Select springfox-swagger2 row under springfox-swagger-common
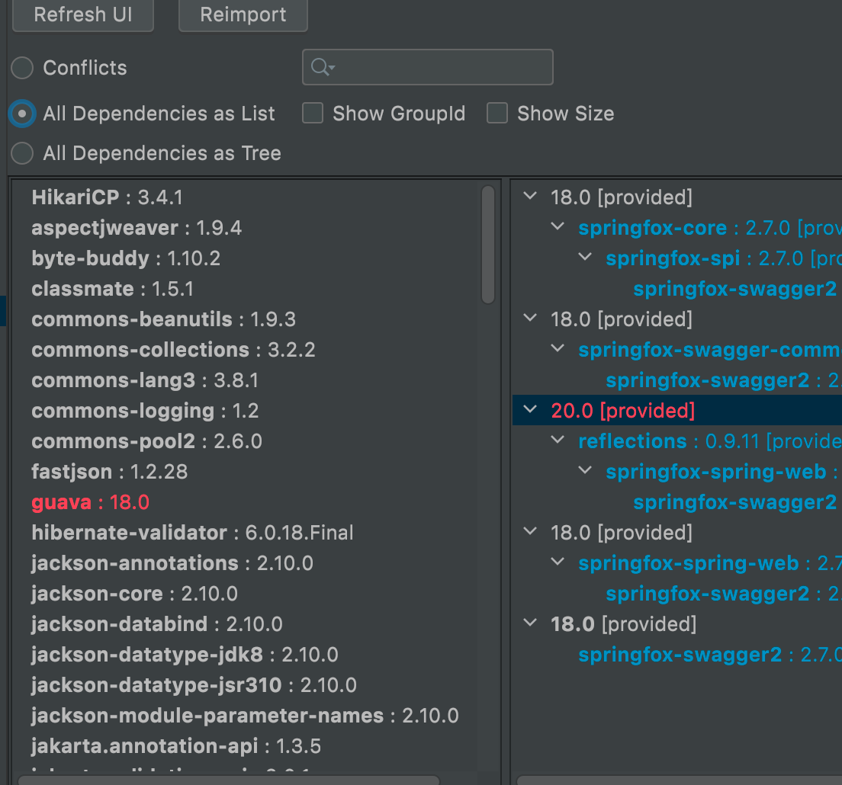842x785 pixels. pyautogui.click(x=724, y=380)
